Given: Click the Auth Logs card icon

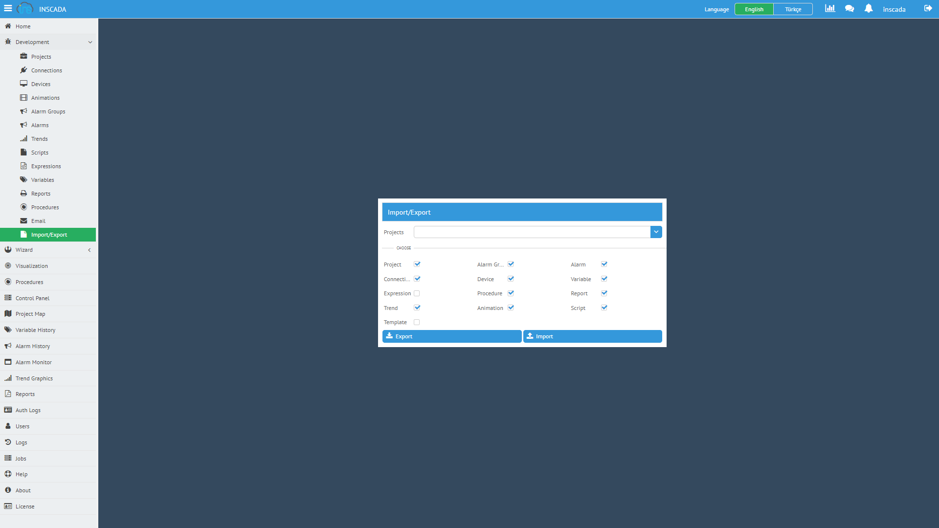Looking at the screenshot, I should [8, 410].
